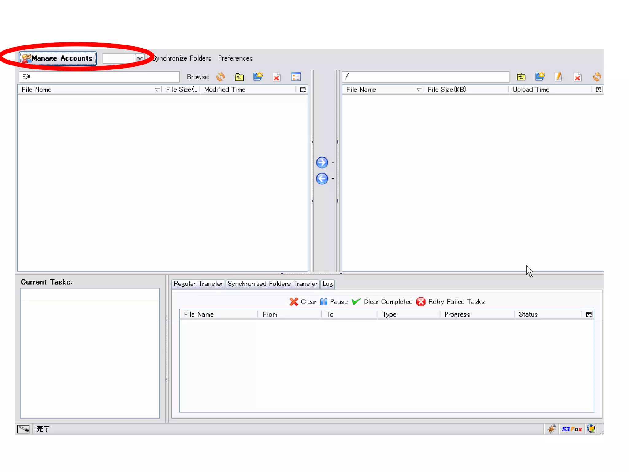This screenshot has height=472, width=629.
Task: Go up one folder in local pane
Action: click(x=239, y=77)
